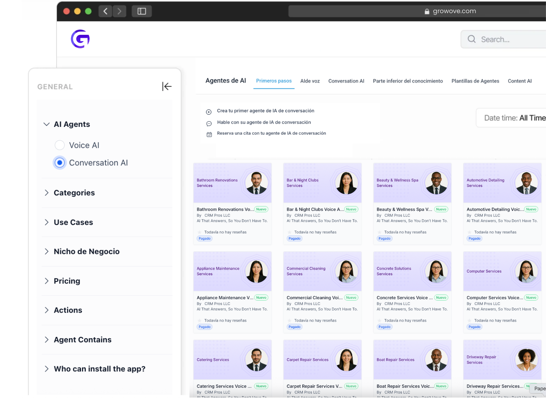The image size is (546, 398).
Task: Expand the Categories filter section
Action: click(47, 193)
